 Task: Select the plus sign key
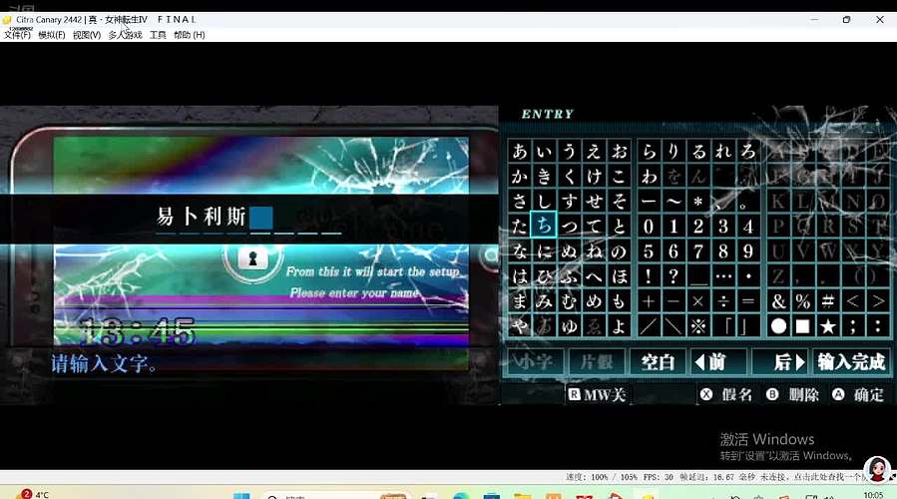click(649, 301)
